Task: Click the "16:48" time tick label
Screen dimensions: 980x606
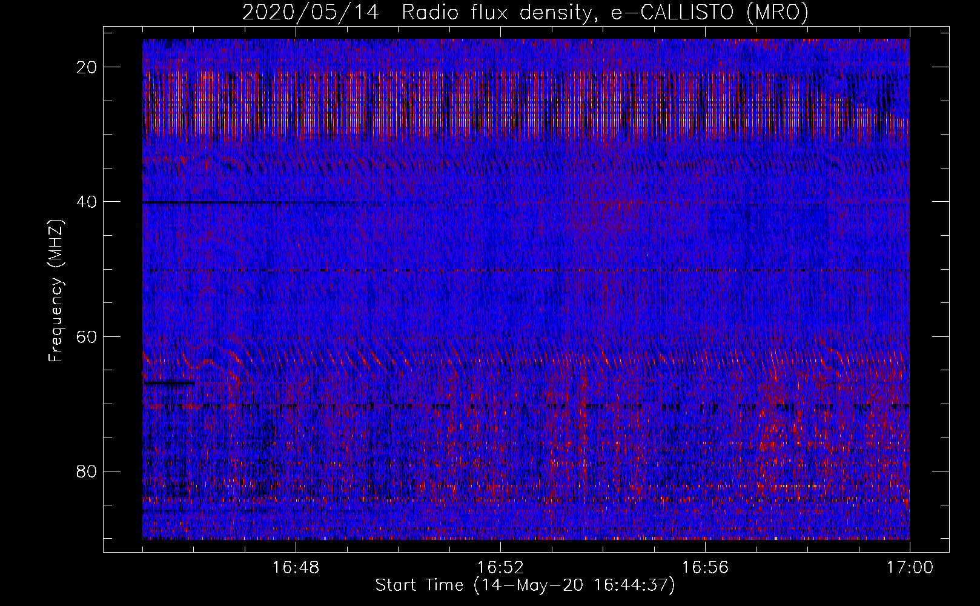Action: pos(296,567)
